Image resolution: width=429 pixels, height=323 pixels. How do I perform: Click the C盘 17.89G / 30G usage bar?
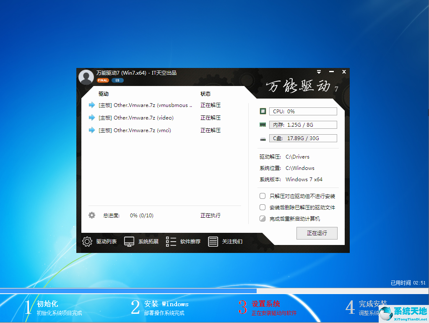tap(303, 138)
